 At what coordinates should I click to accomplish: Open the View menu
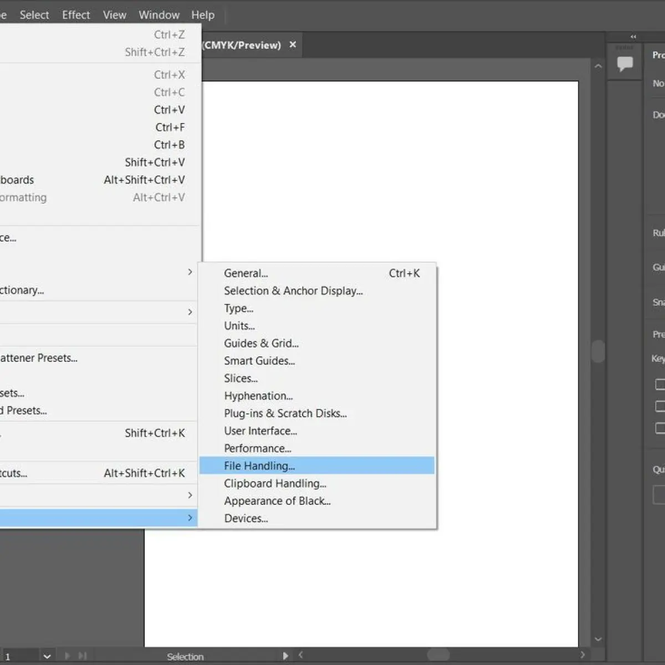[x=114, y=15]
